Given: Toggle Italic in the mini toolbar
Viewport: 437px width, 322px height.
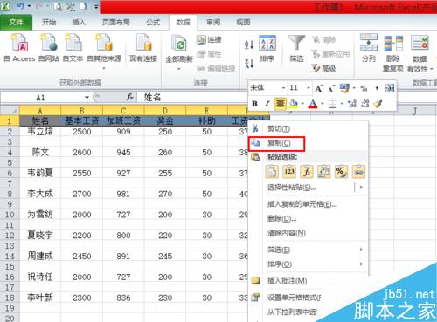Looking at the screenshot, I should 267,104.
